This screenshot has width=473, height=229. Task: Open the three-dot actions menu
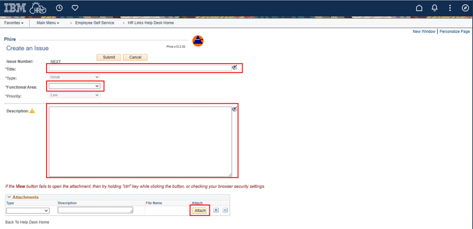pos(450,8)
